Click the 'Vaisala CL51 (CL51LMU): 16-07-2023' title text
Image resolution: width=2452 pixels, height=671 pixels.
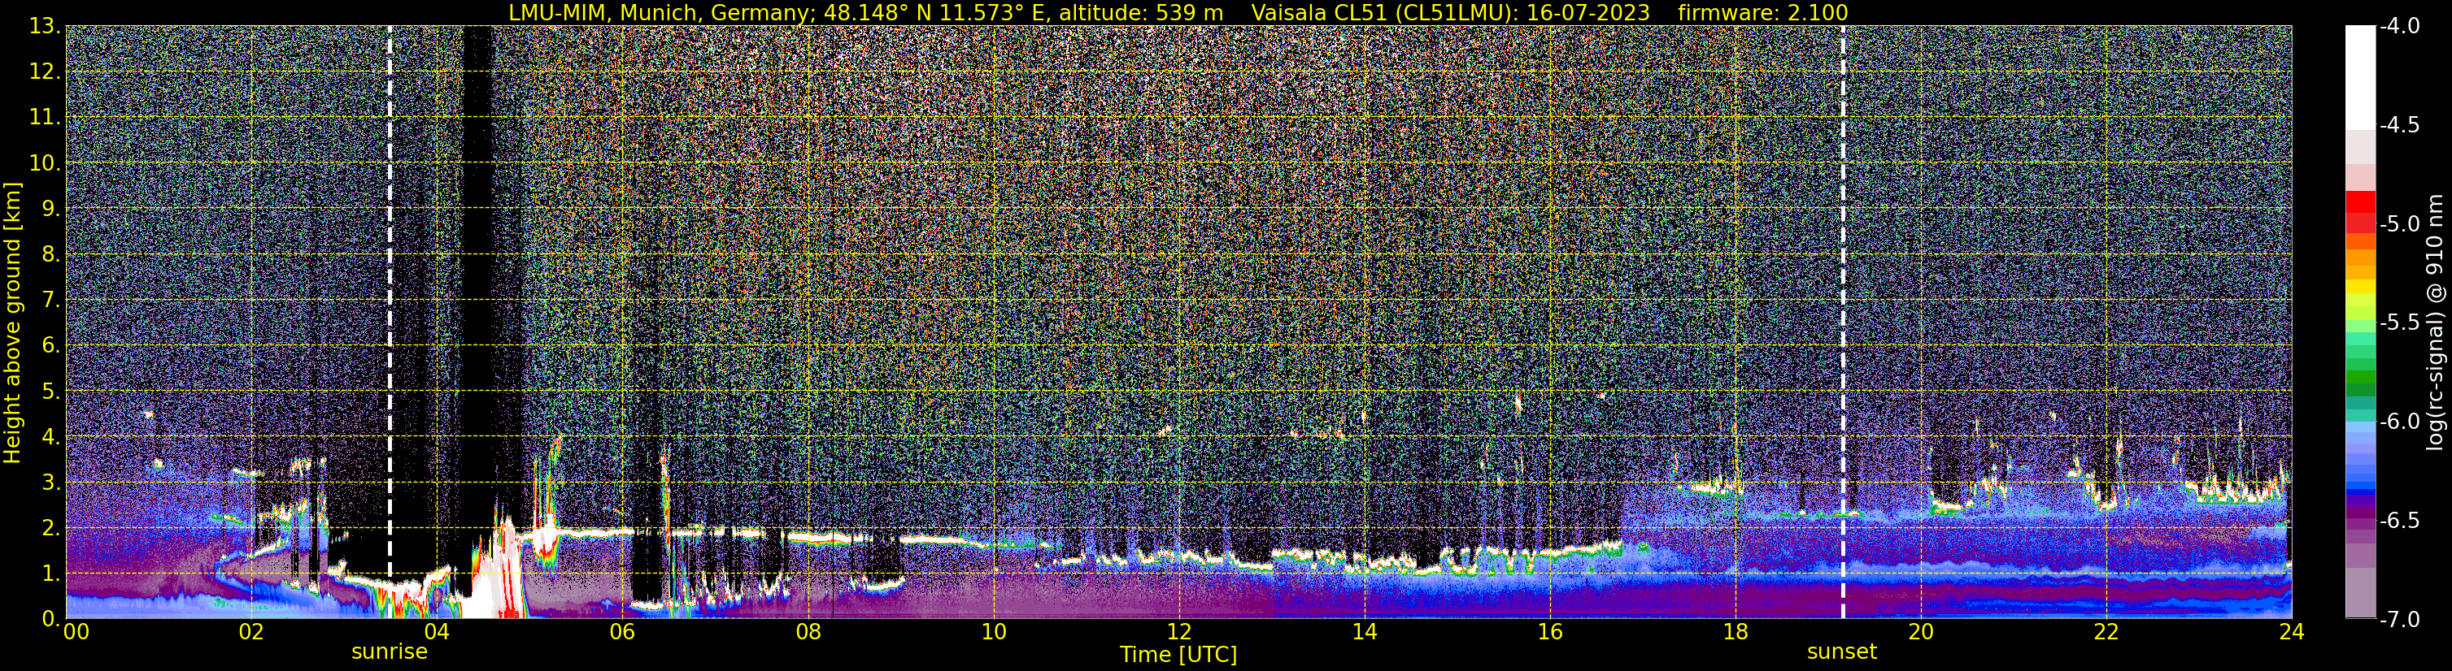coord(1451,12)
